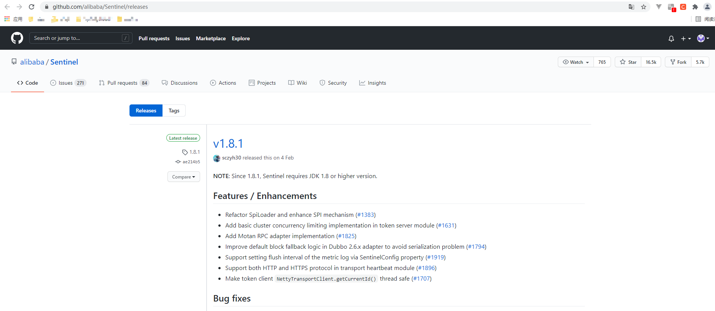Open pull request #1631 link
Viewport: 715px width, 311px height.
446,226
